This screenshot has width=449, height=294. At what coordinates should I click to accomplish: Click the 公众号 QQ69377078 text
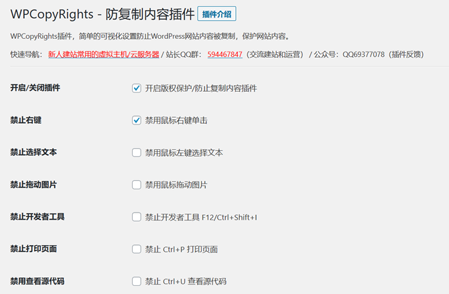(349, 54)
